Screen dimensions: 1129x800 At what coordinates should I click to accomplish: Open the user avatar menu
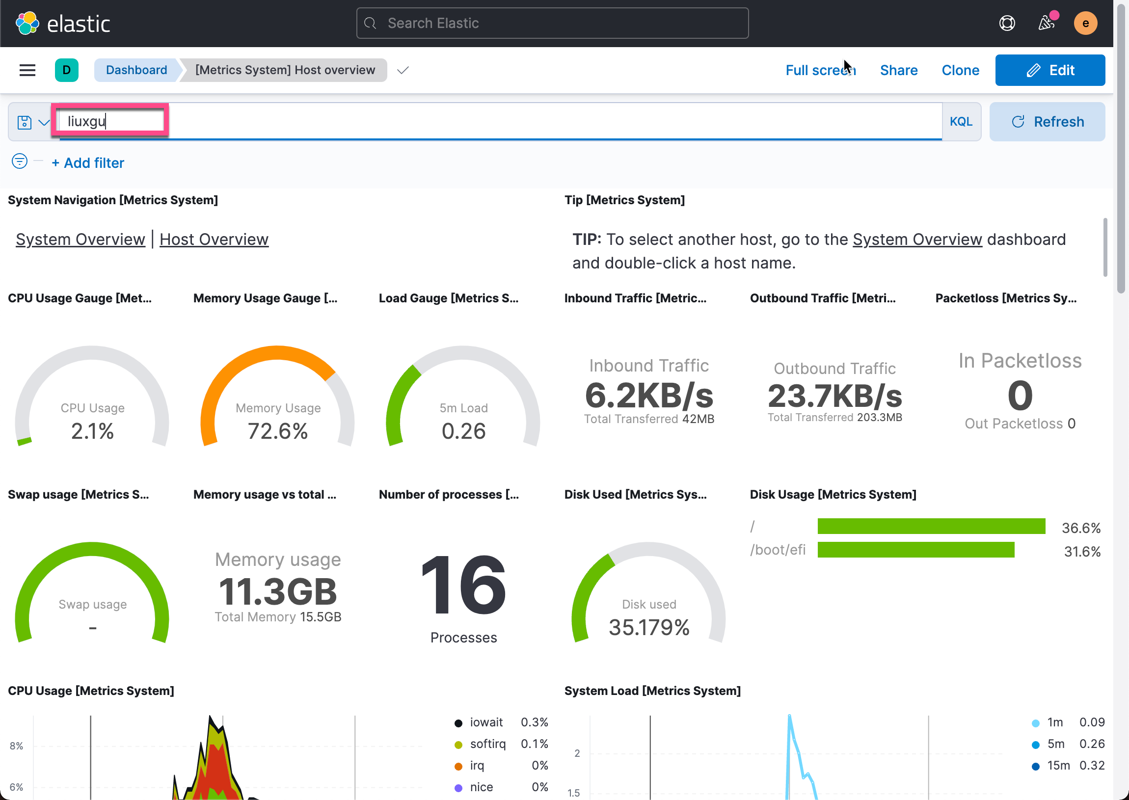click(x=1085, y=23)
